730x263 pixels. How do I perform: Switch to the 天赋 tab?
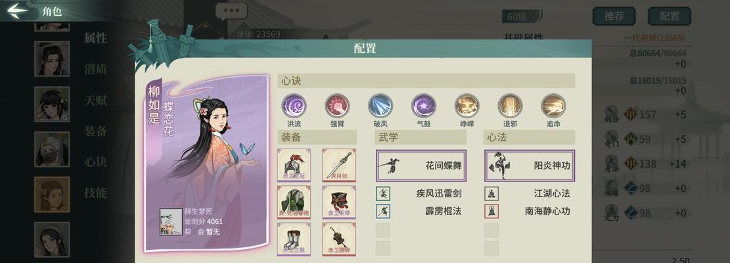(95, 100)
